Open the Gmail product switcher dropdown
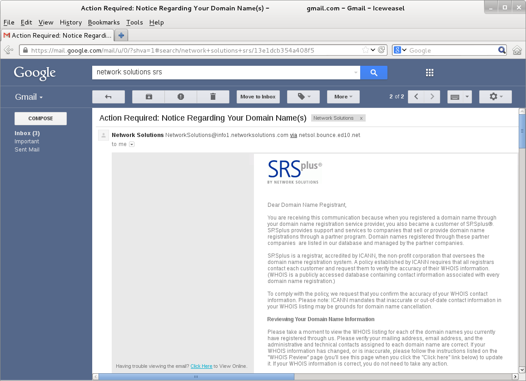 pyautogui.click(x=29, y=97)
